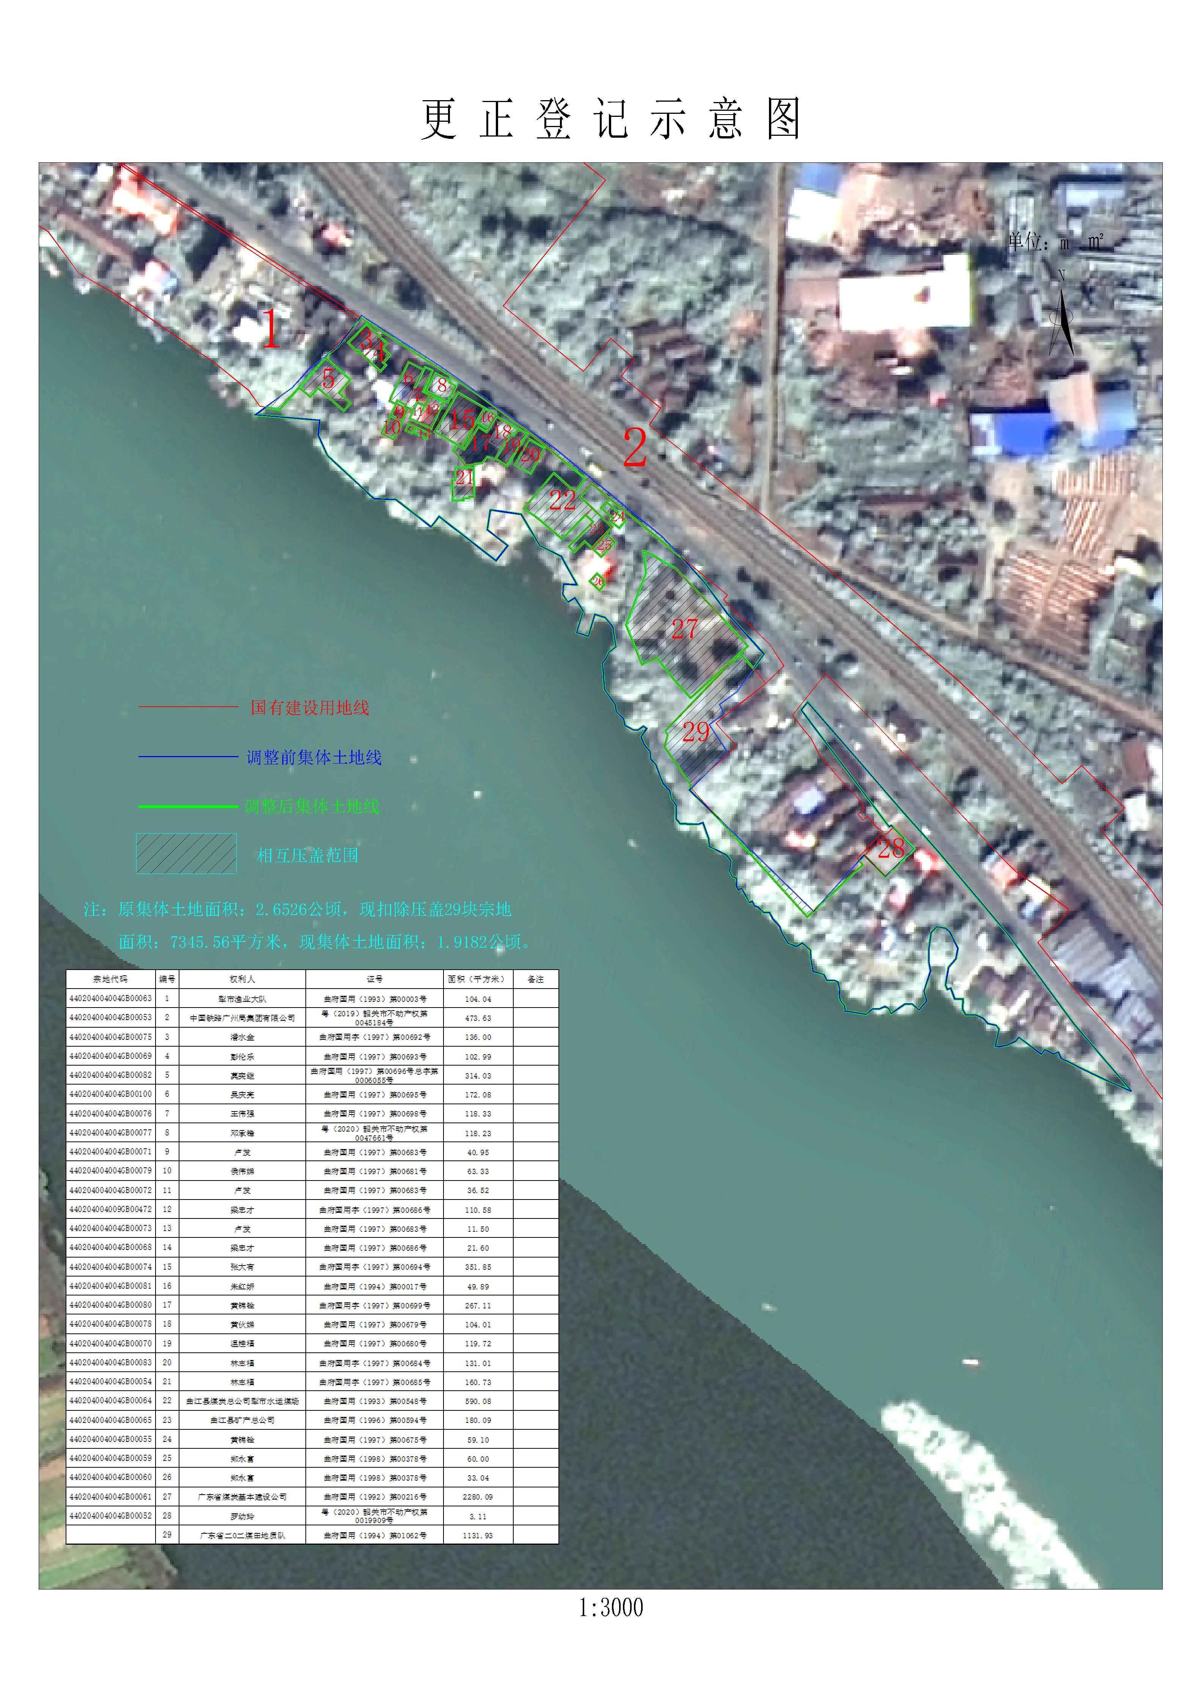
Task: Click parcel label 29 on the map
Action: [x=696, y=732]
